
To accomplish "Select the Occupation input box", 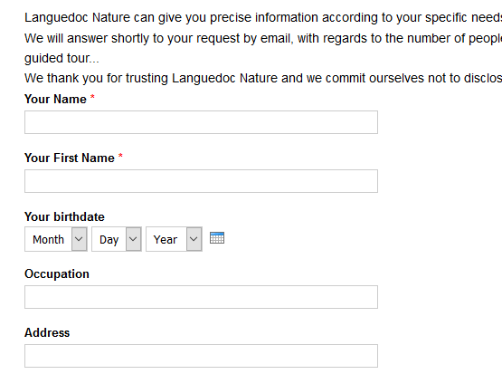I will [201, 297].
